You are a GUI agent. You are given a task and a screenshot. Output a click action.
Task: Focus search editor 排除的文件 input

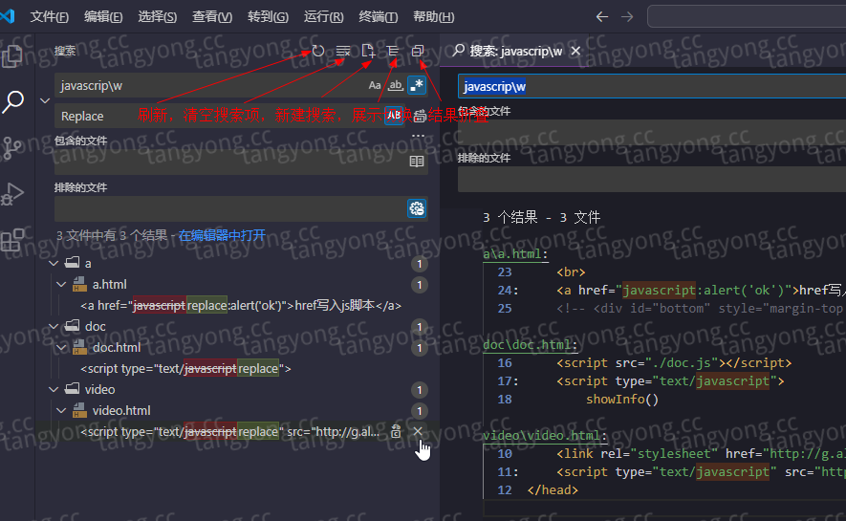[x=652, y=179]
